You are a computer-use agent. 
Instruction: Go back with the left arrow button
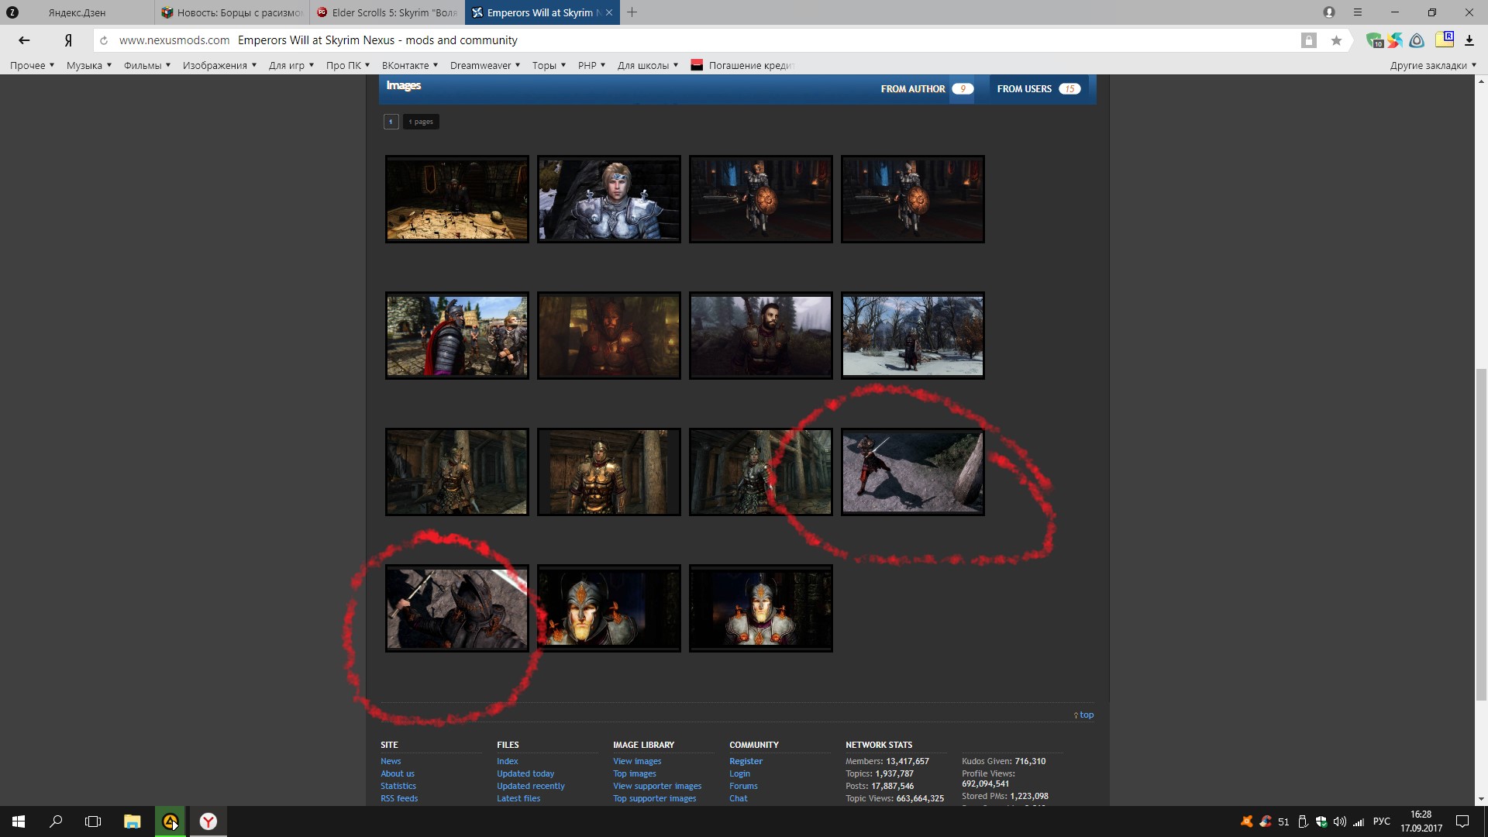coord(24,40)
